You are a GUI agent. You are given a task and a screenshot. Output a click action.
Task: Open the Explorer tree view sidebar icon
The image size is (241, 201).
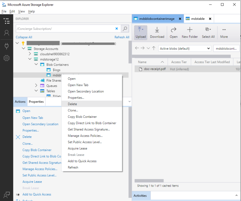tap(7, 21)
